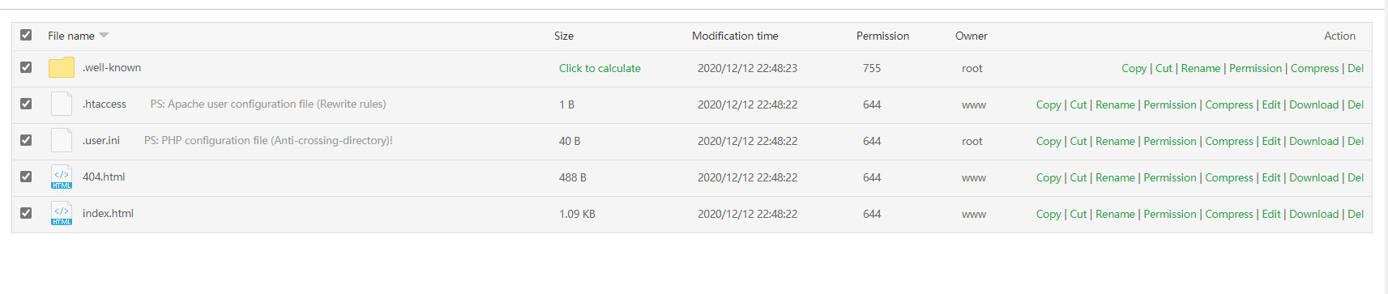This screenshot has width=1388, height=294.
Task: Click to calculate .well-known folder size
Action: 600,68
